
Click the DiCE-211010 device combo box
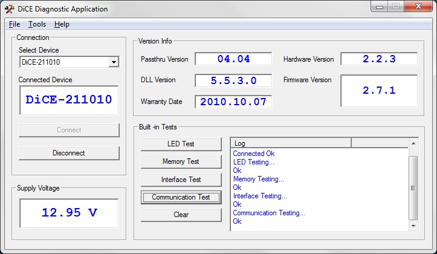click(63, 62)
